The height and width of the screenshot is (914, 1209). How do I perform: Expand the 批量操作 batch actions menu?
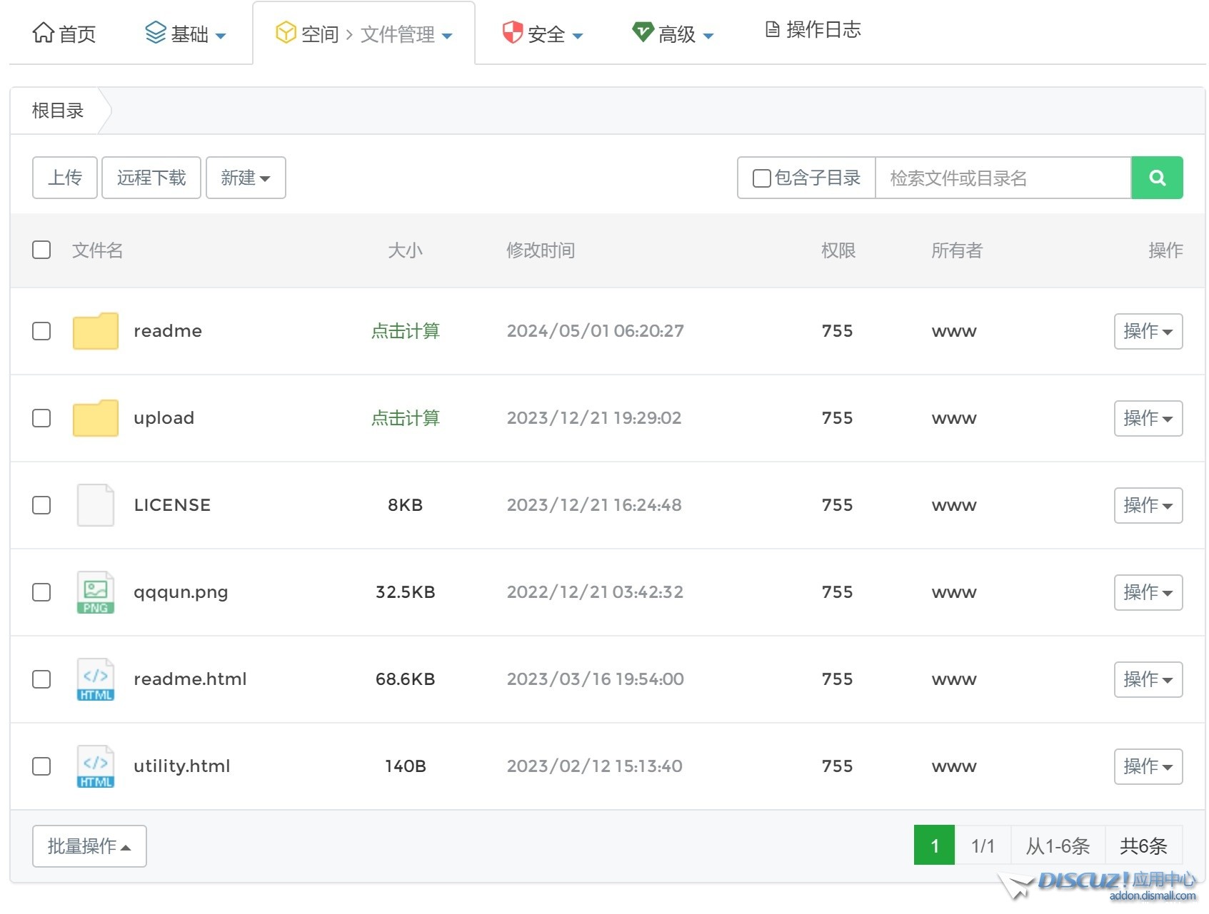coord(89,846)
